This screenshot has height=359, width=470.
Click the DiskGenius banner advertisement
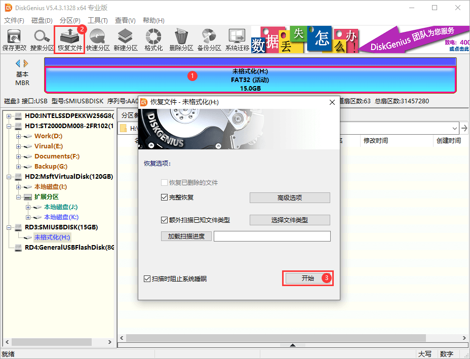pyautogui.click(x=360, y=40)
